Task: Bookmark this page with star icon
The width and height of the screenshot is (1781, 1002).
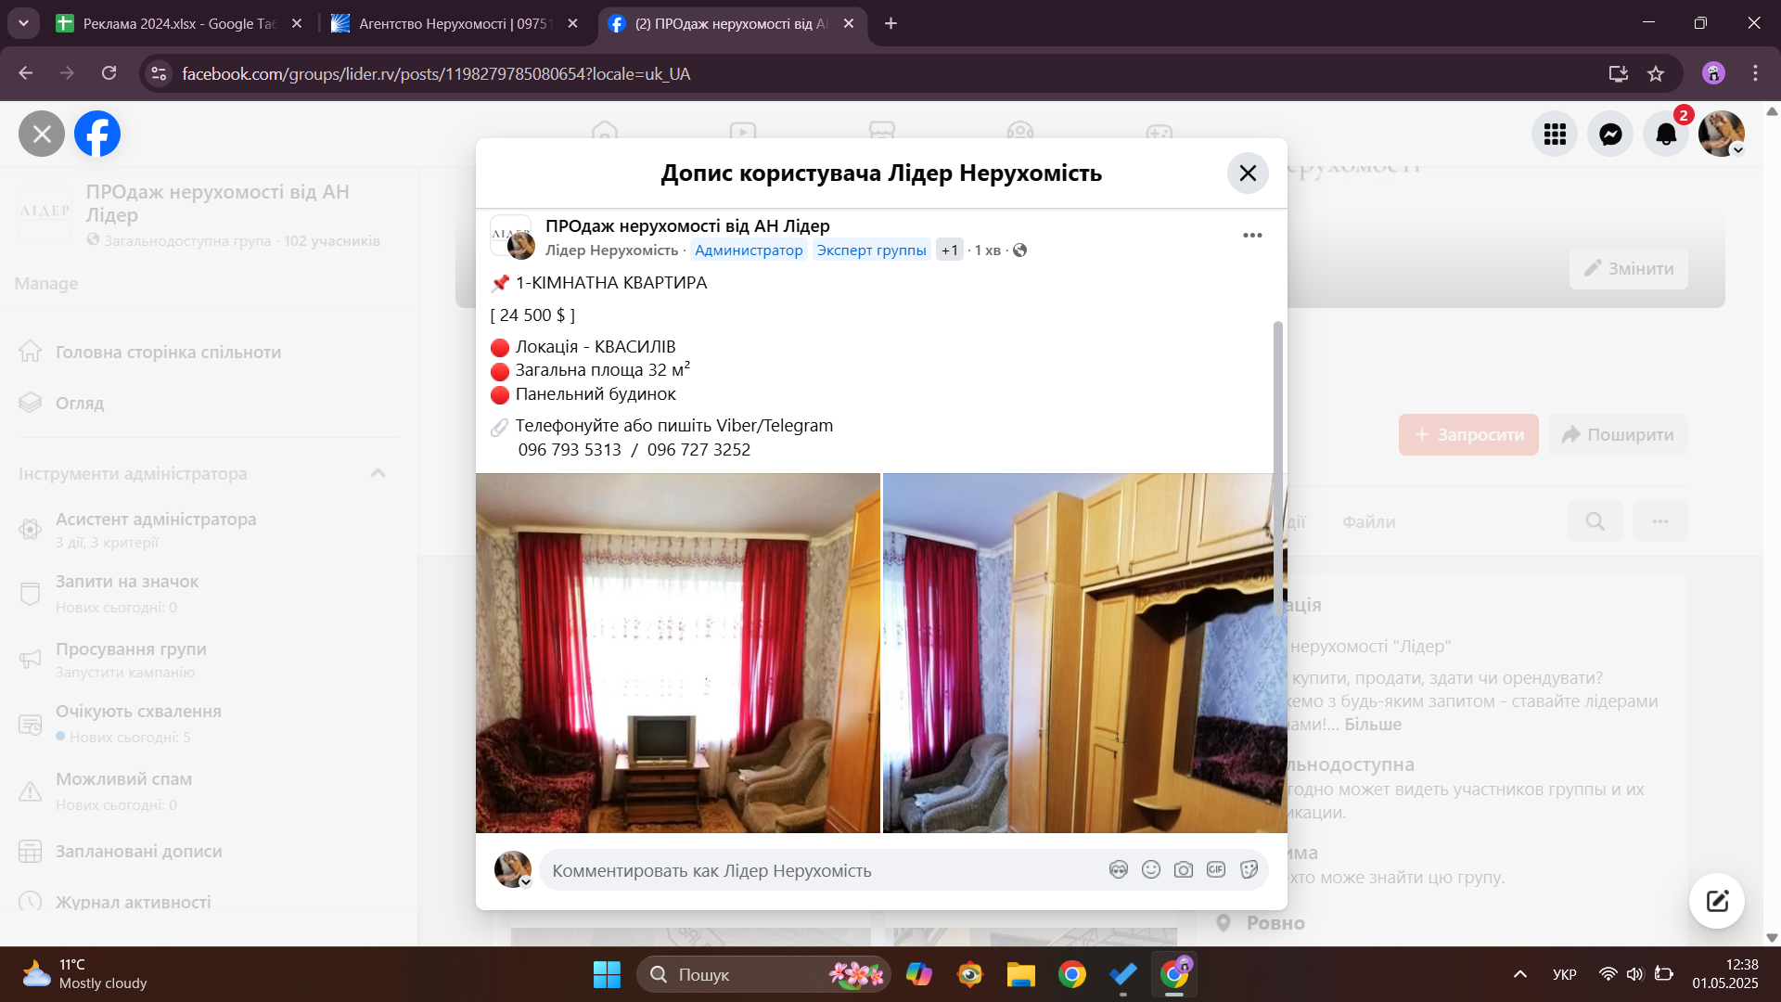Action: click(x=1656, y=74)
